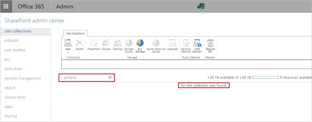
Task: Open the term store page
Action: 13,69
